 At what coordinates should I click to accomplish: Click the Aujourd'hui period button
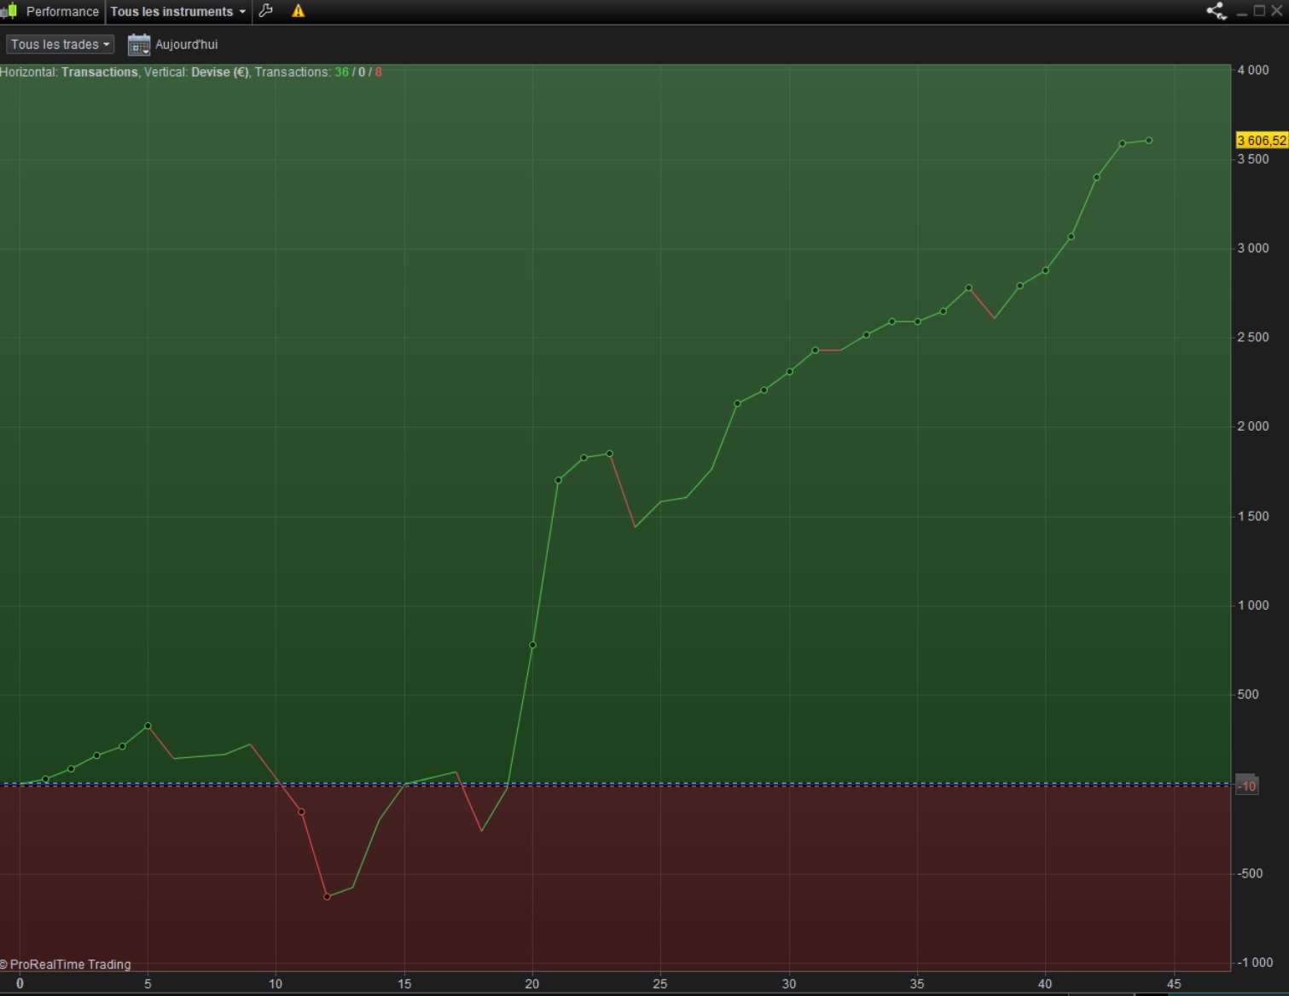coord(186,44)
